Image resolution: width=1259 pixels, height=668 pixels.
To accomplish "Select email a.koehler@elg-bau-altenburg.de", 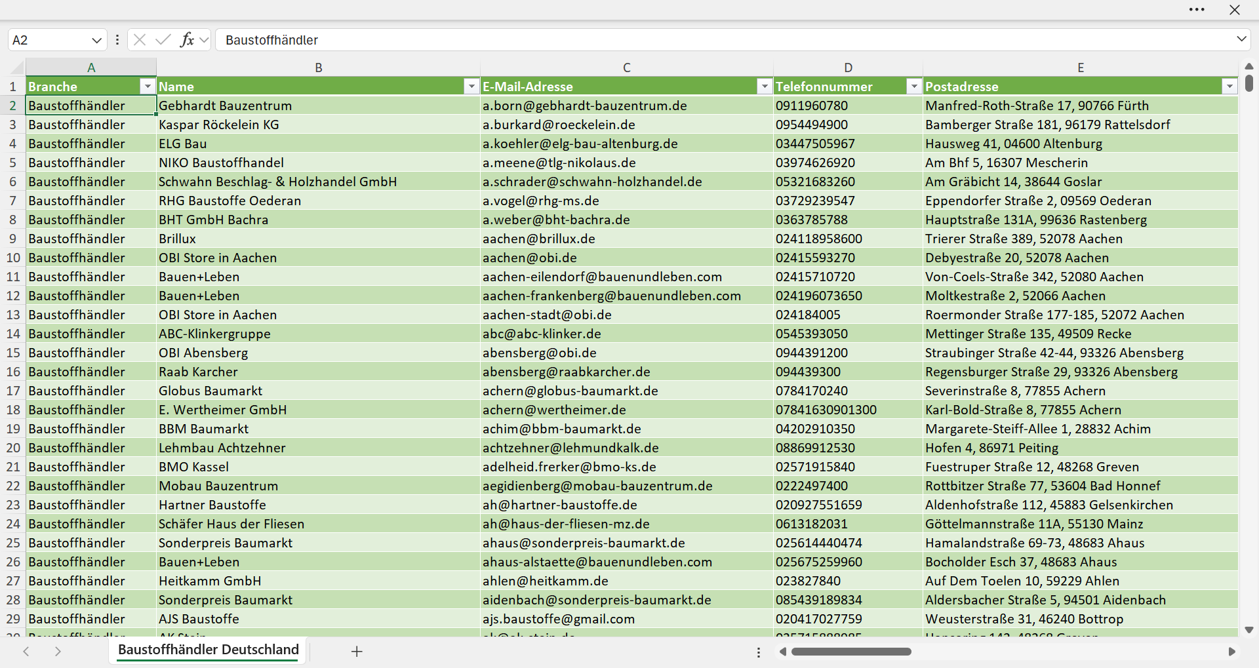I will [x=627, y=144].
